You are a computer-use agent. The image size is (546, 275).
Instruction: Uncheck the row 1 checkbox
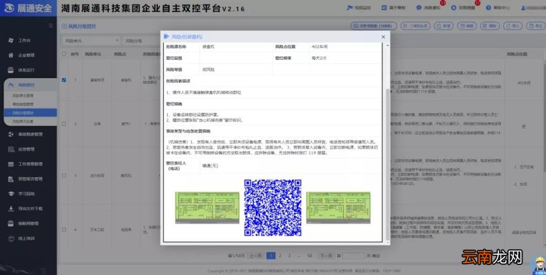[x=64, y=80]
